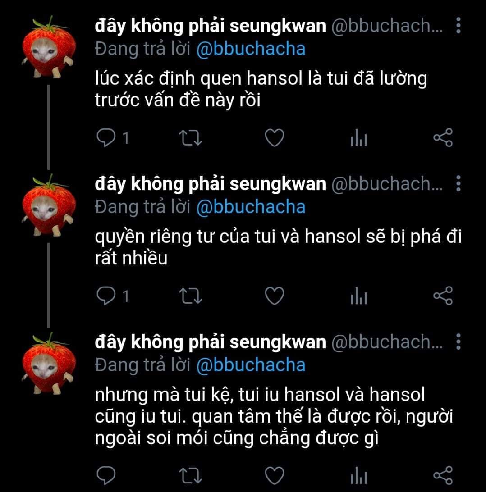Image resolution: width=486 pixels, height=492 pixels.
Task: Retweet the 'quyền riêng tư' tweet
Action: pyautogui.click(x=190, y=296)
